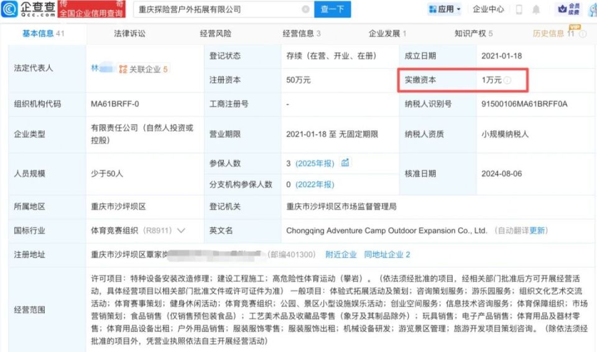Open the 经营风险 tab
Image resolution: width=597 pixels, height=352 pixels.
point(216,34)
